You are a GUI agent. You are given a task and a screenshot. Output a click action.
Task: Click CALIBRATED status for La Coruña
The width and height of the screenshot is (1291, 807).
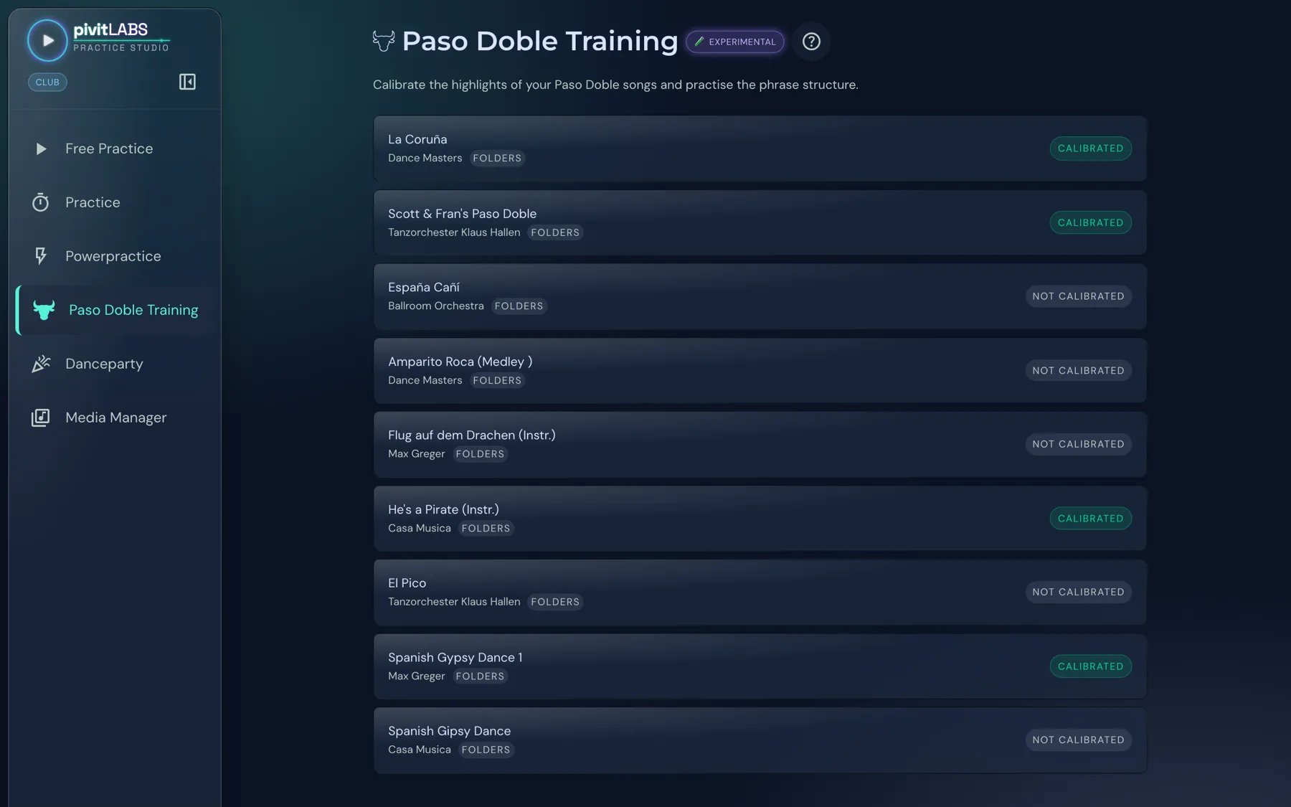pos(1091,148)
